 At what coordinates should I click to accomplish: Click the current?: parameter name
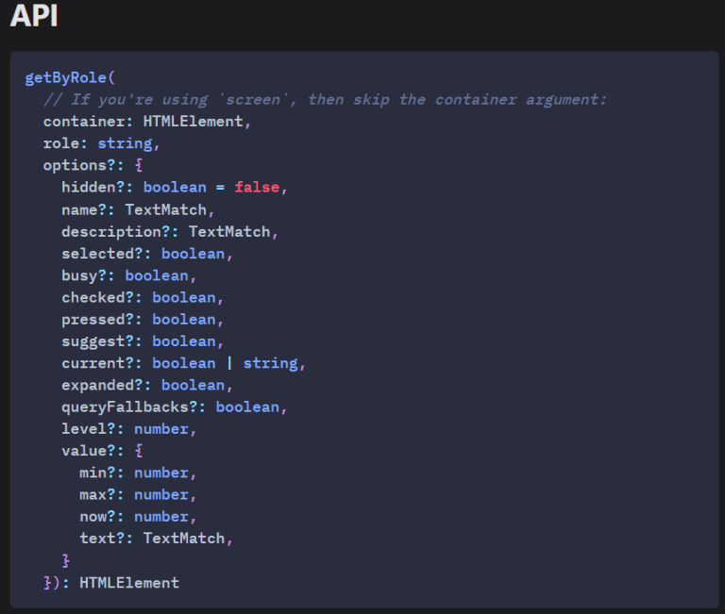[x=102, y=363]
